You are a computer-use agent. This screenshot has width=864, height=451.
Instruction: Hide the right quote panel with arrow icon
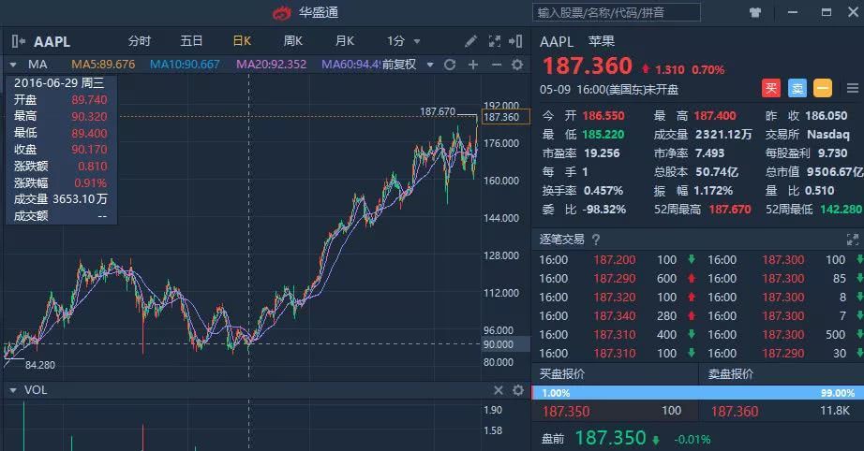point(515,41)
